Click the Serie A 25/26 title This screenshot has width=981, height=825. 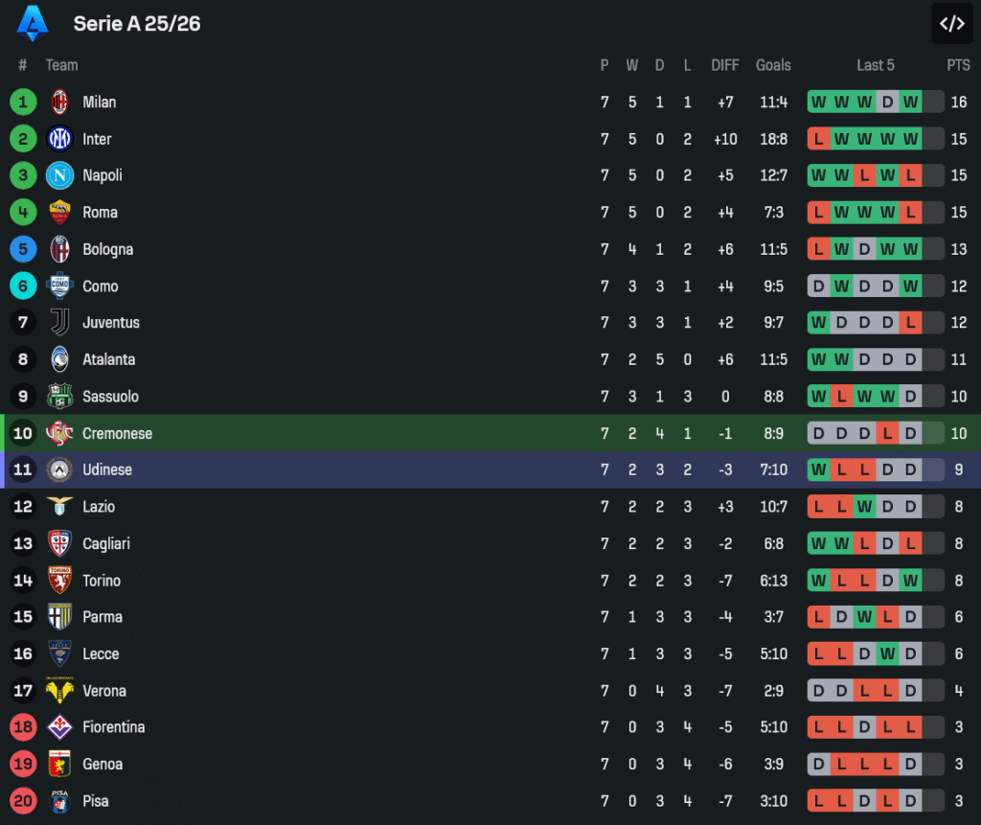coord(137,24)
